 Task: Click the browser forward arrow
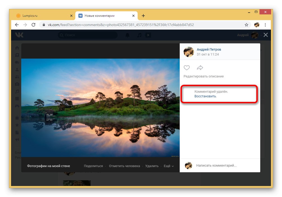click(25, 25)
